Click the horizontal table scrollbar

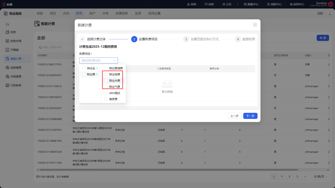169,170
